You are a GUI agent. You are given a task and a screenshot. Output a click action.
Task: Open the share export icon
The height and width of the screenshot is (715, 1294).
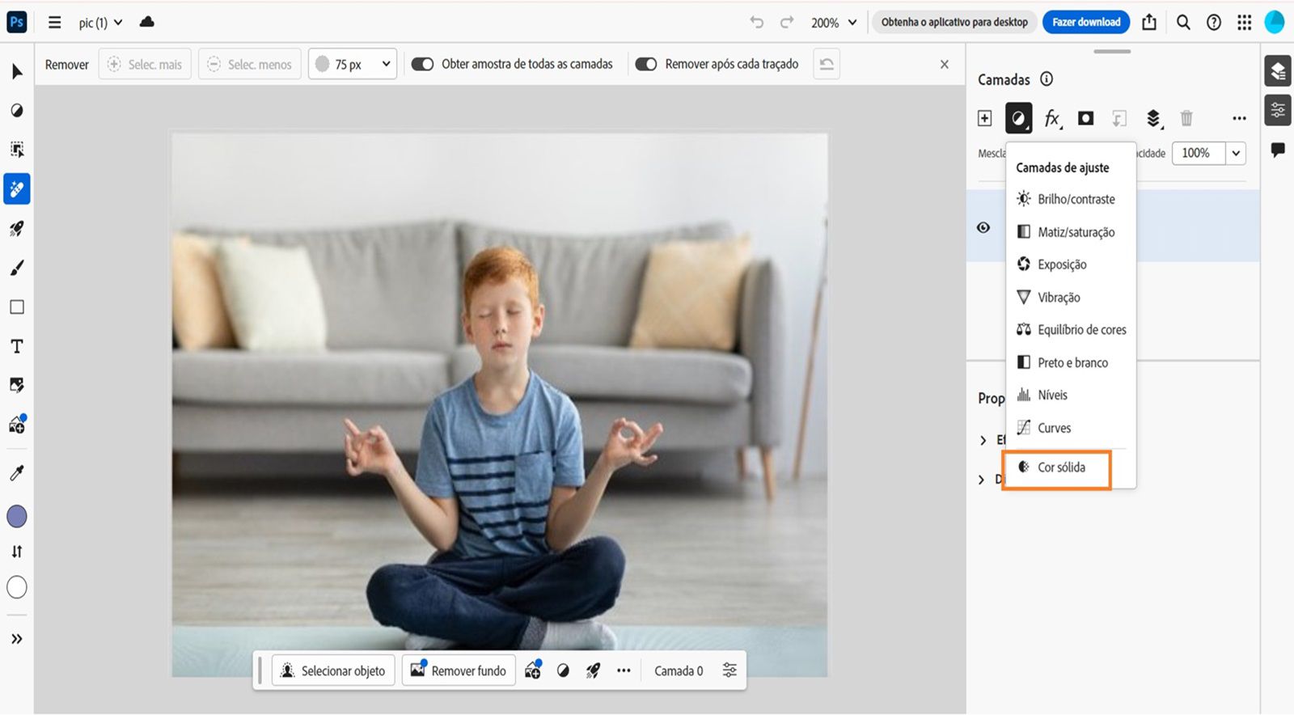pyautogui.click(x=1149, y=22)
